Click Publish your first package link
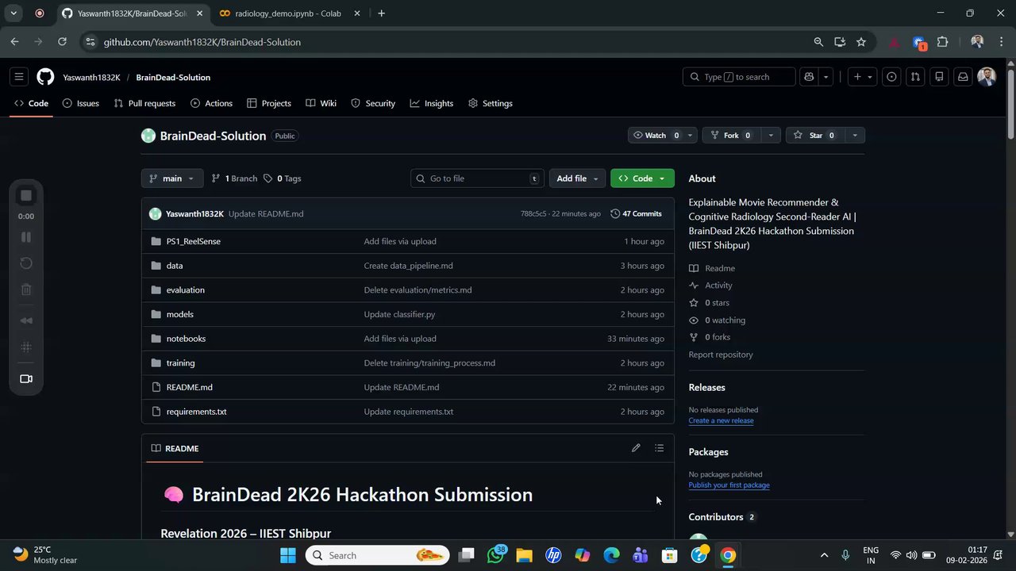 [x=729, y=485]
